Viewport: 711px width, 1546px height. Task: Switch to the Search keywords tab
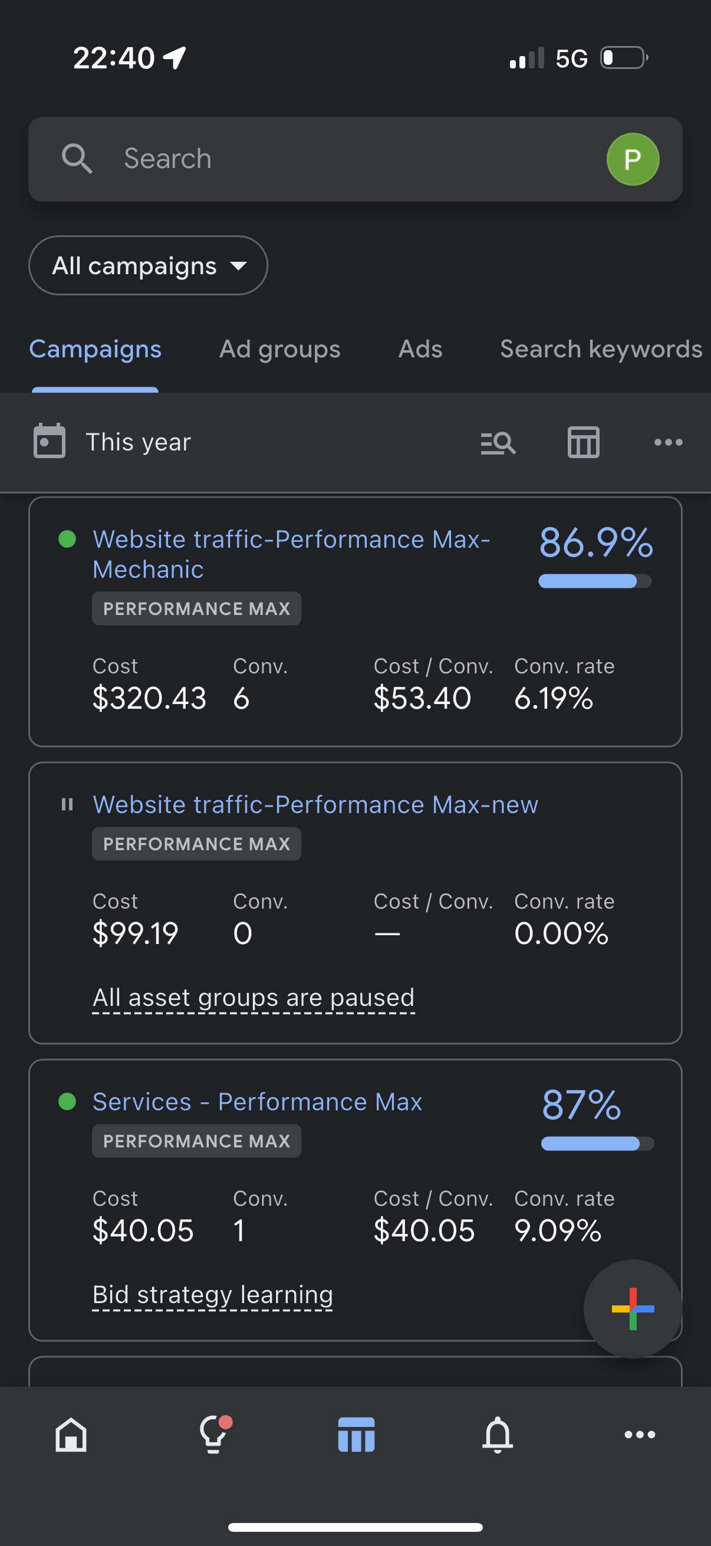click(x=601, y=349)
